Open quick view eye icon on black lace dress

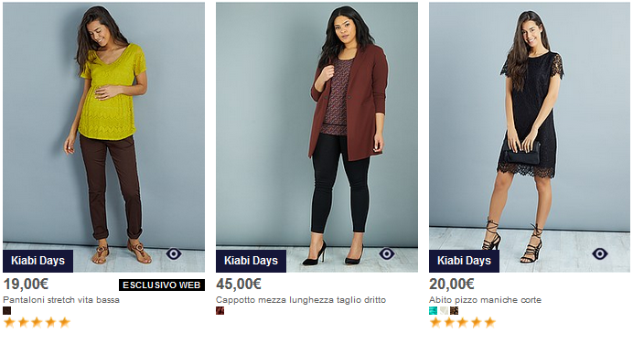(x=600, y=254)
